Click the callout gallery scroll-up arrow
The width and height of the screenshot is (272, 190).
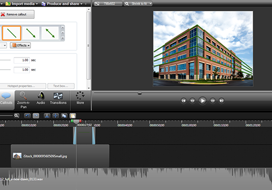(63, 28)
